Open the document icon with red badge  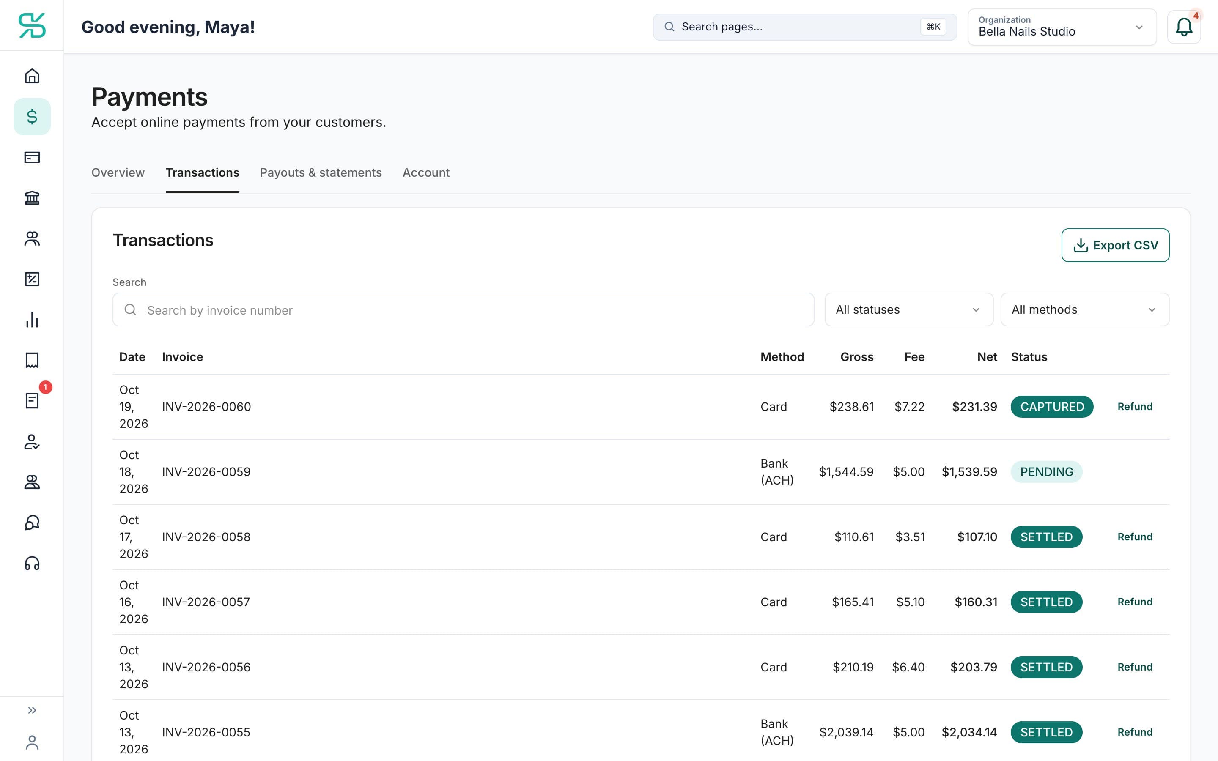(32, 401)
